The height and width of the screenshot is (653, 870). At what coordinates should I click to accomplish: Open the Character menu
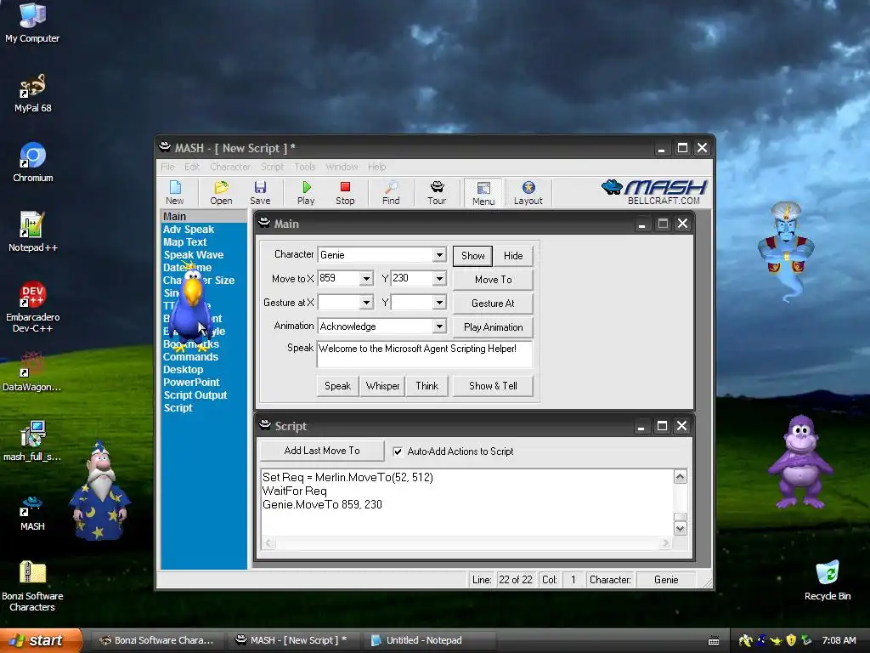click(229, 167)
